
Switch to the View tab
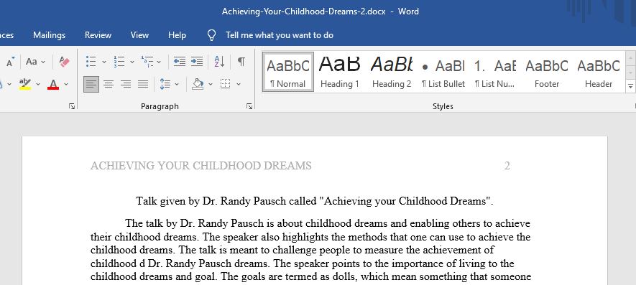(139, 35)
